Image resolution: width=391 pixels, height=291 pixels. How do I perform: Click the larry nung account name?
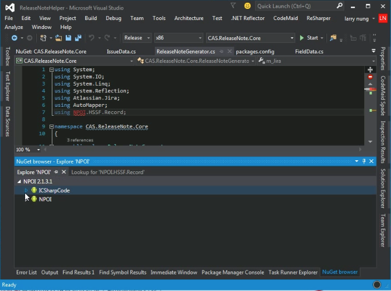tap(356, 18)
